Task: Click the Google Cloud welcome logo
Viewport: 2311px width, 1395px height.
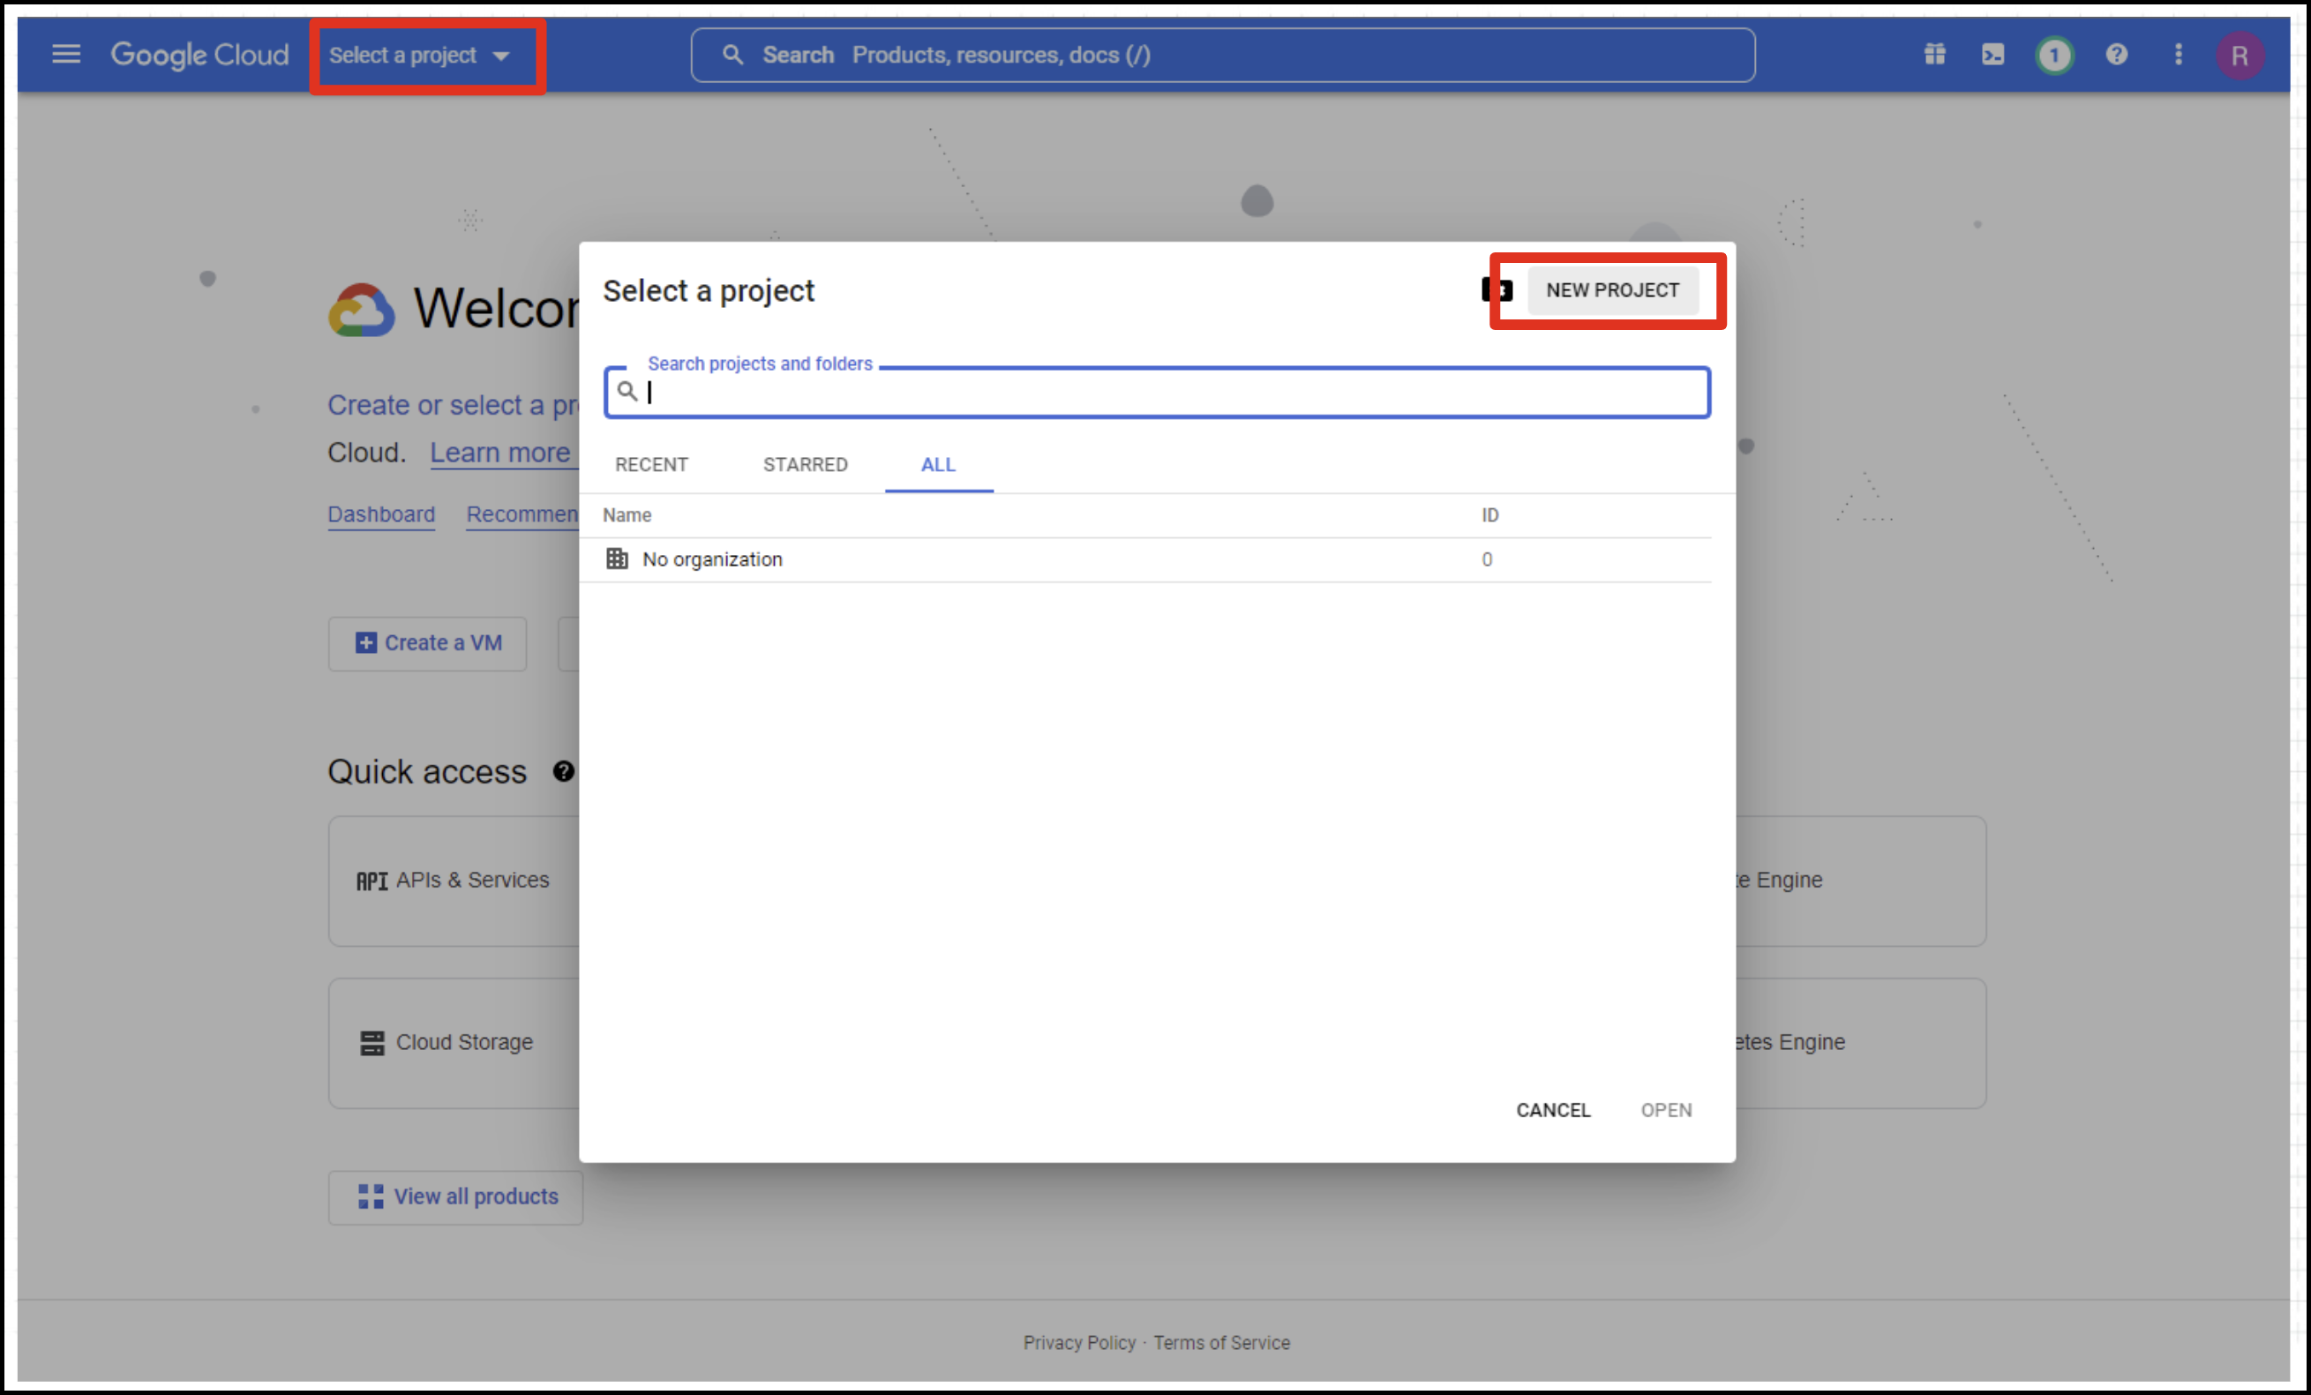Action: coord(361,310)
